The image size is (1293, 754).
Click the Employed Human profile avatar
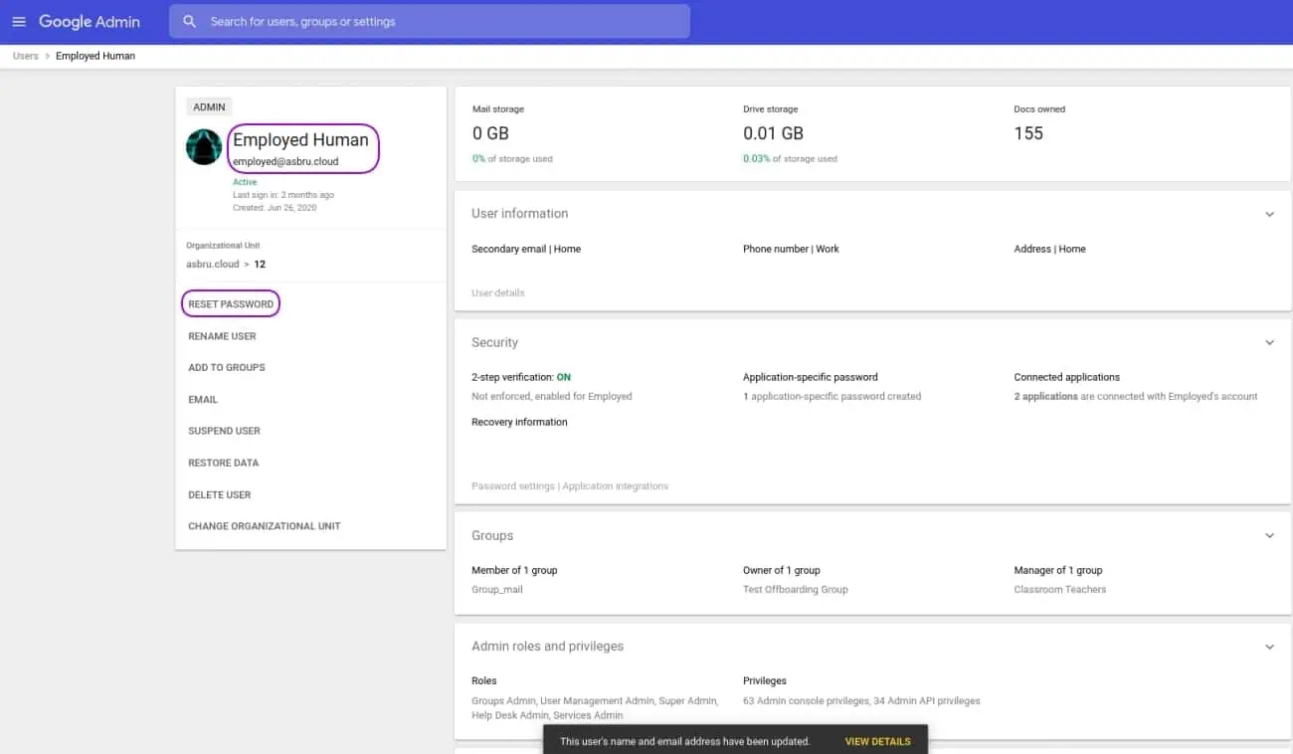coord(204,147)
